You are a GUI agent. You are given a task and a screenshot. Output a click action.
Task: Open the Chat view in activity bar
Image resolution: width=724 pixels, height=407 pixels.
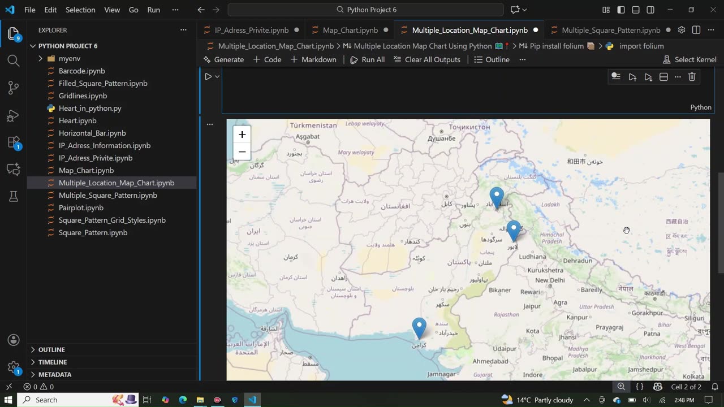click(14, 168)
